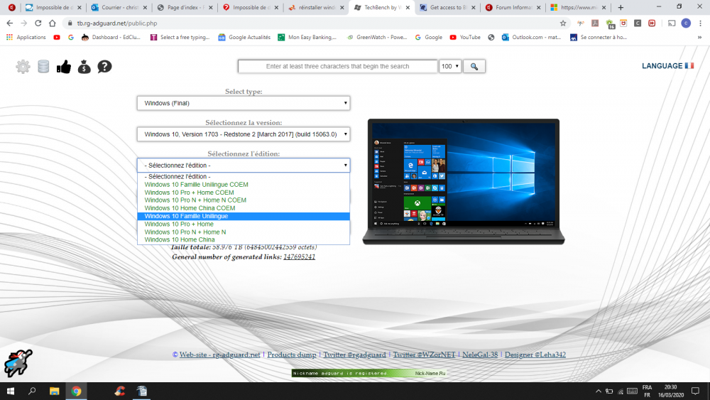This screenshot has width=710, height=400.
Task: Click the money bag donate icon
Action: point(84,67)
